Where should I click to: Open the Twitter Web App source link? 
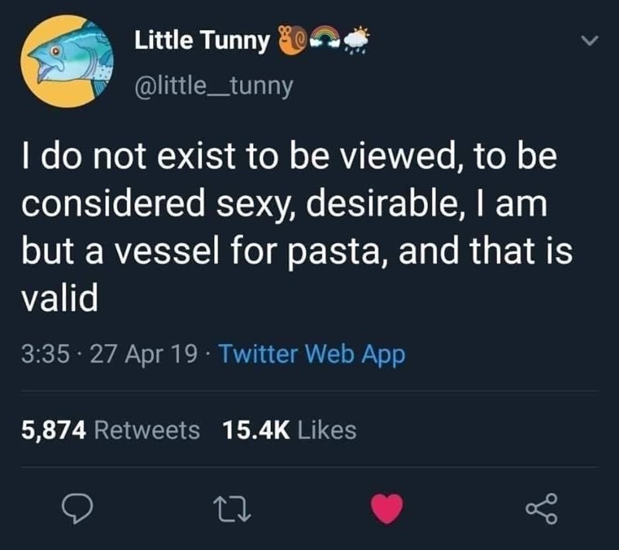(312, 355)
